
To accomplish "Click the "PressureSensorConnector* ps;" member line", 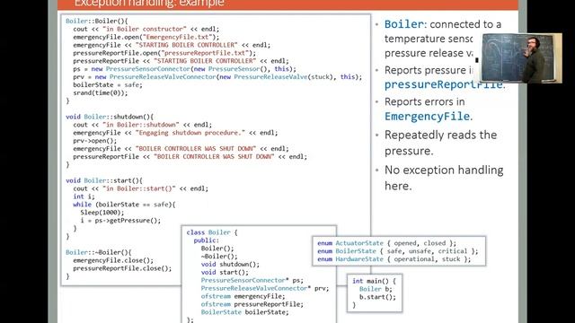I will (x=252, y=281).
